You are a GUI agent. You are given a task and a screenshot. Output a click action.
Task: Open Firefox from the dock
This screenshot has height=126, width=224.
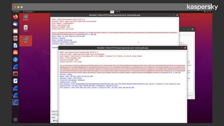15,17
